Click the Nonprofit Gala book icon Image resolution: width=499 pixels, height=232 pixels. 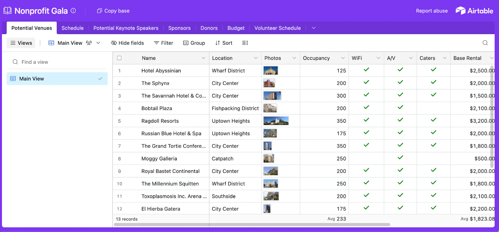[x=7, y=11]
